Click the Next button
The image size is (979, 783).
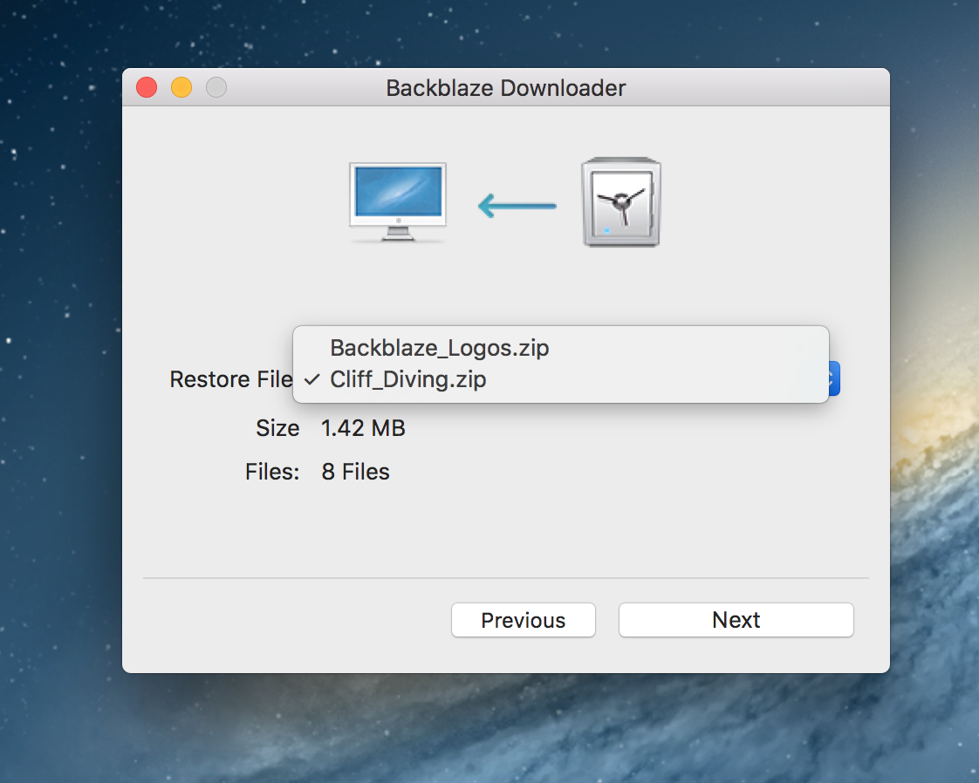[x=736, y=620]
